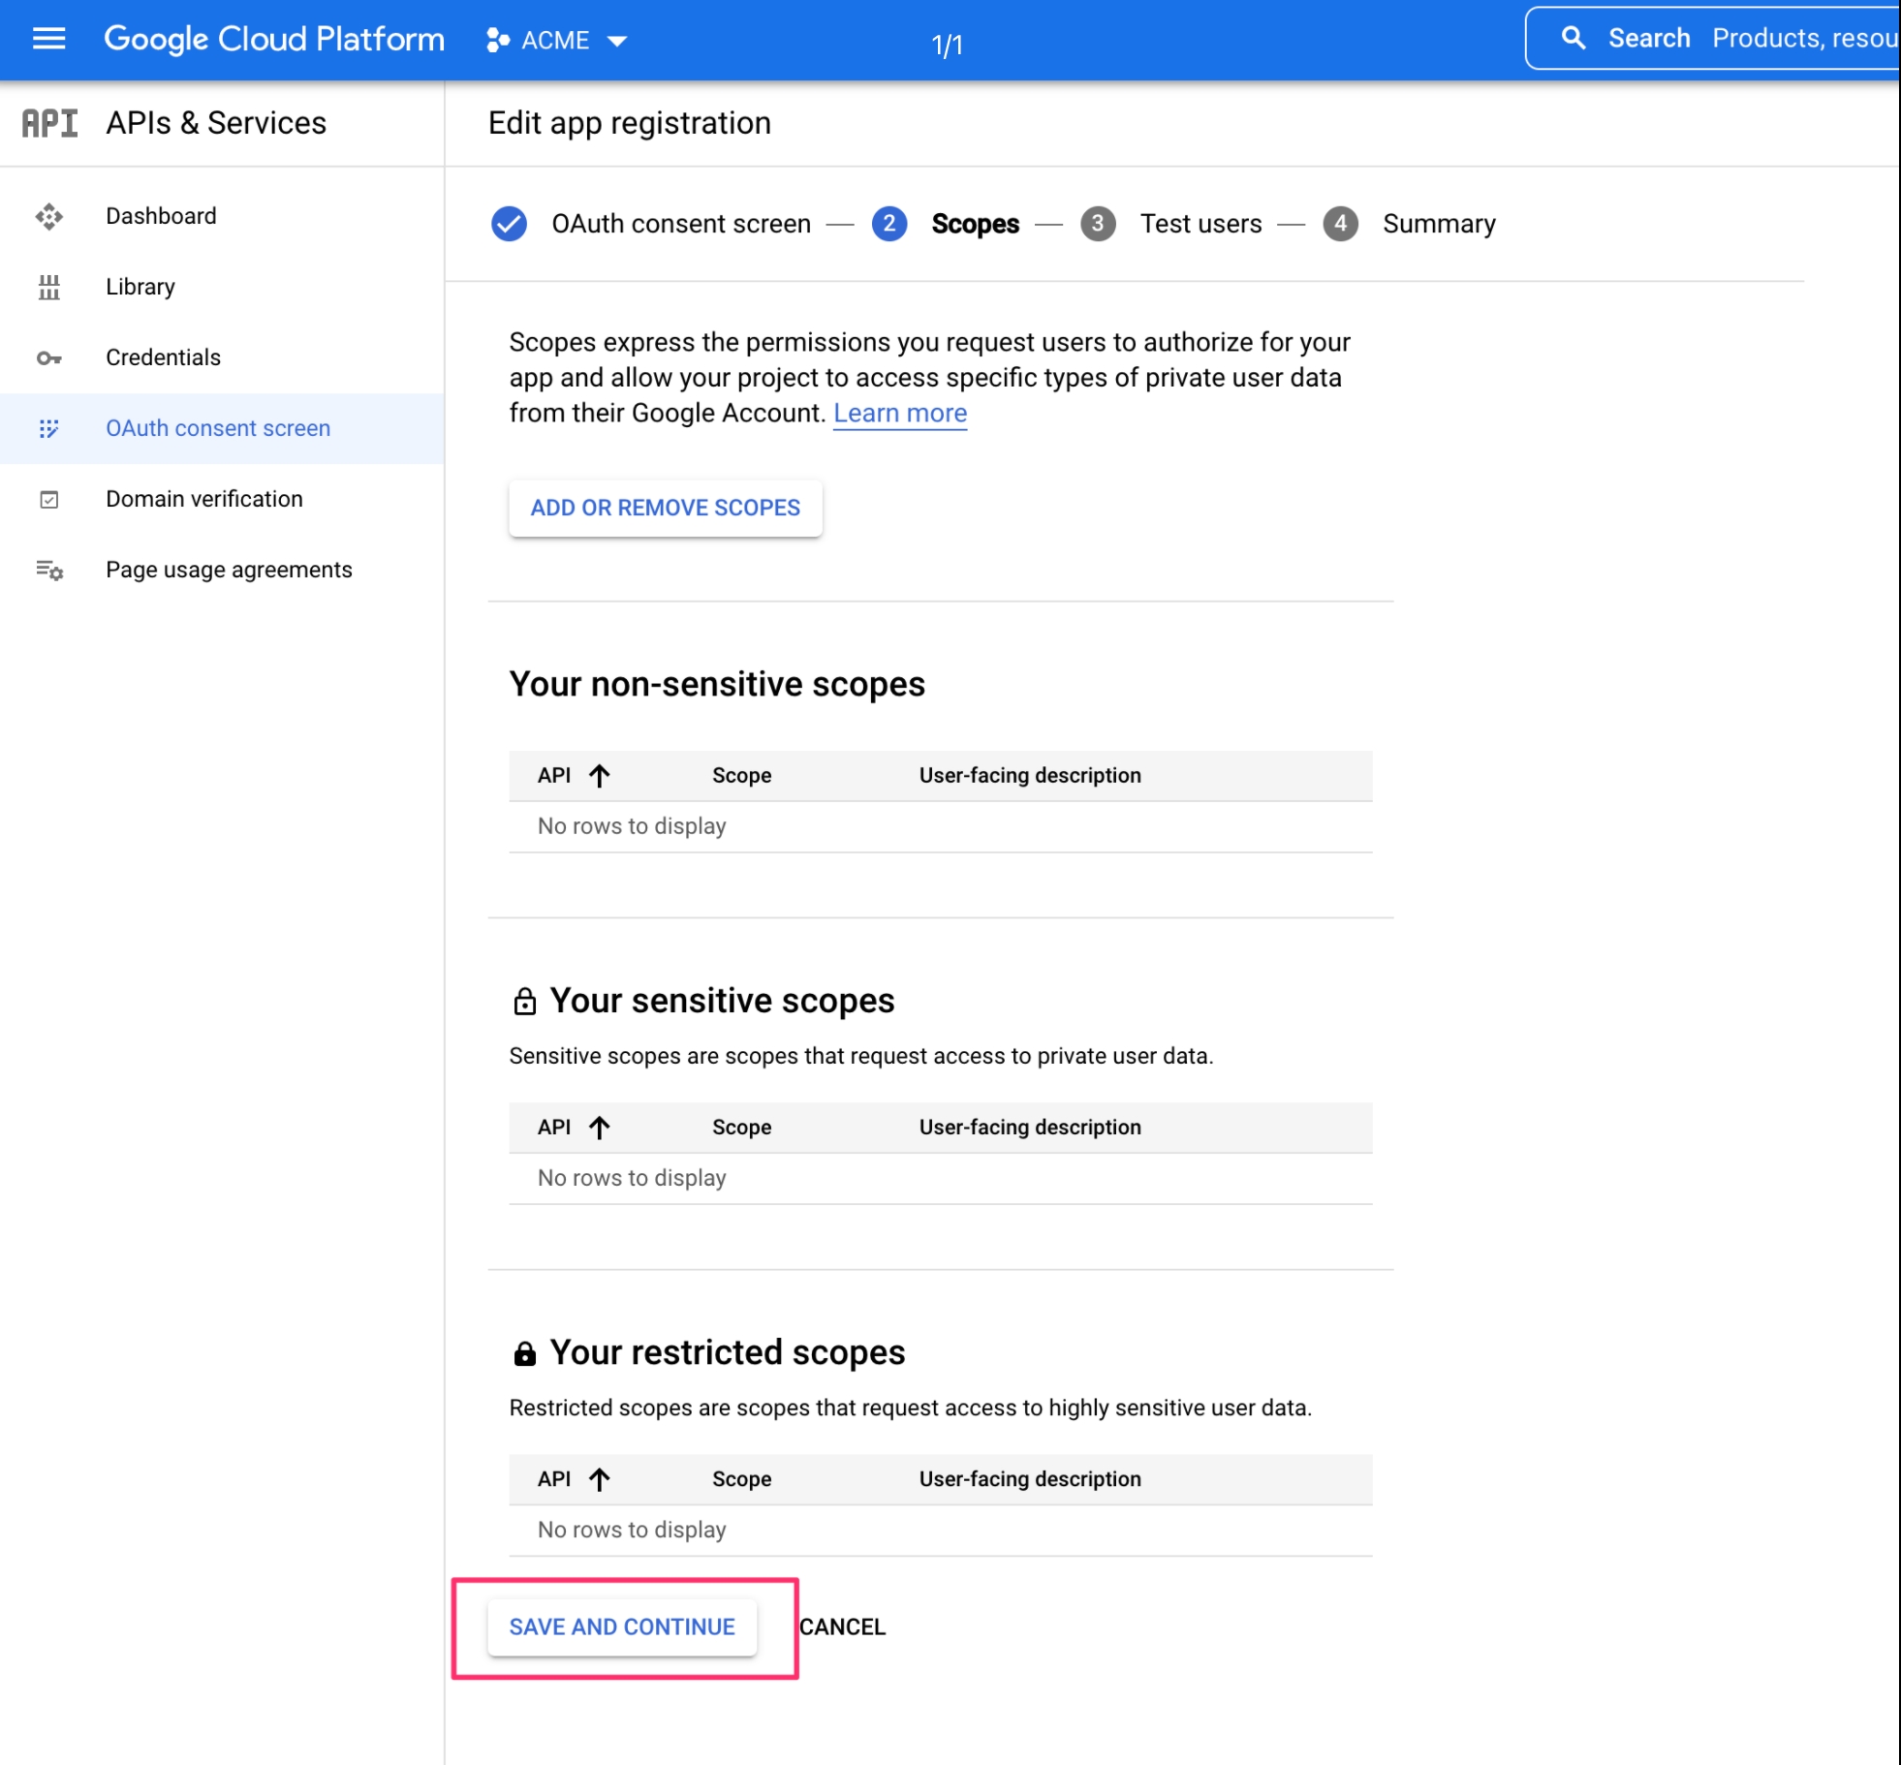Select OAuth consent screen in sidebar
The image size is (1901, 1765).
pos(218,428)
